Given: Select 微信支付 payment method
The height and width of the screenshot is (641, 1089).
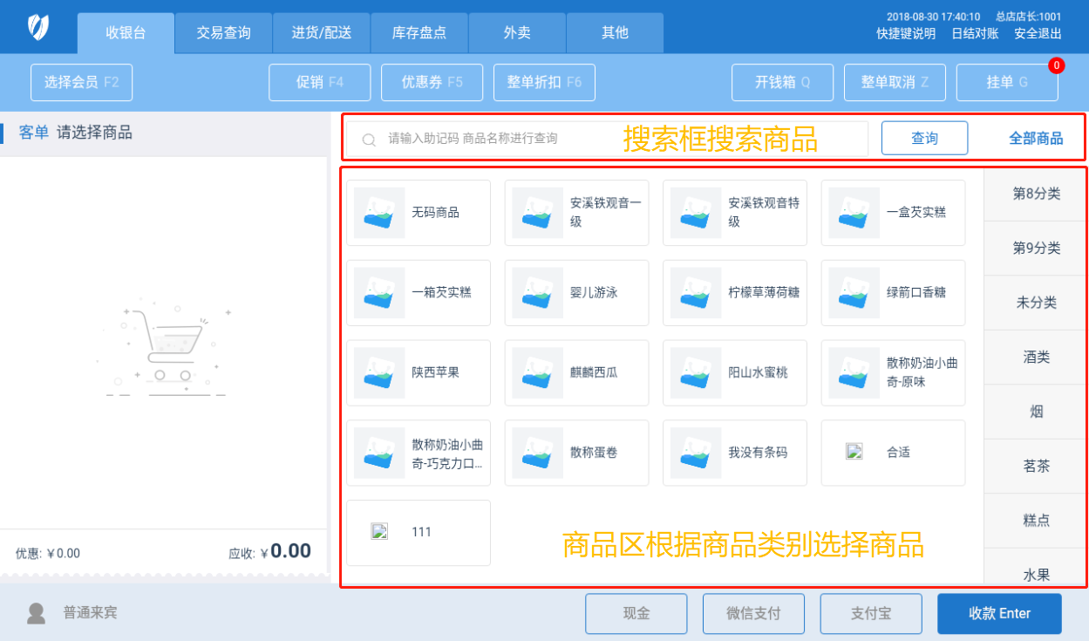Looking at the screenshot, I should coord(753,613).
